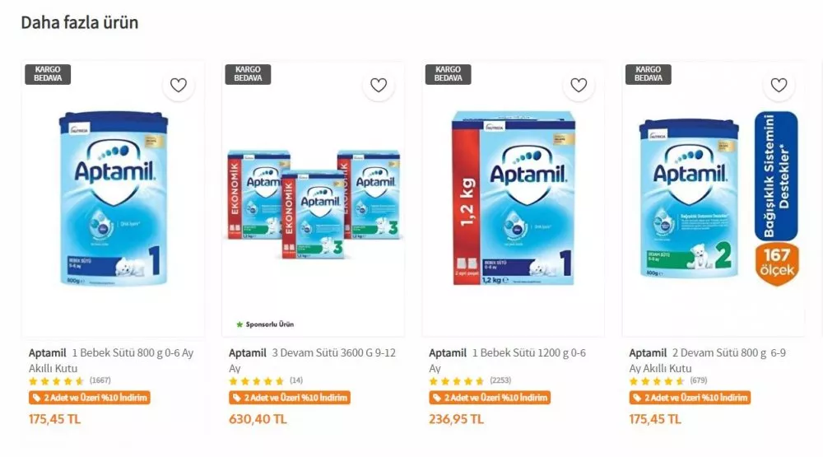Open Aptamil 2 Devam Sütü 800 g title
Viewport: 823px width, 457px height.
708,360
